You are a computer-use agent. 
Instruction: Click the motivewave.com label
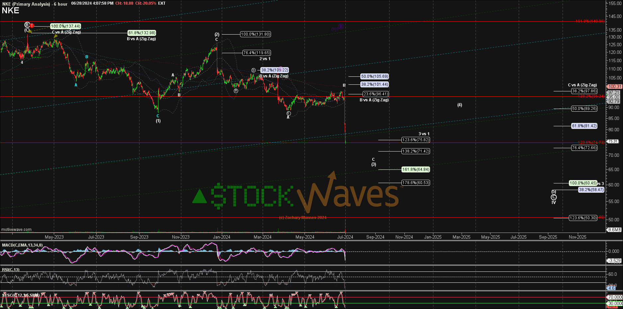click(17, 230)
